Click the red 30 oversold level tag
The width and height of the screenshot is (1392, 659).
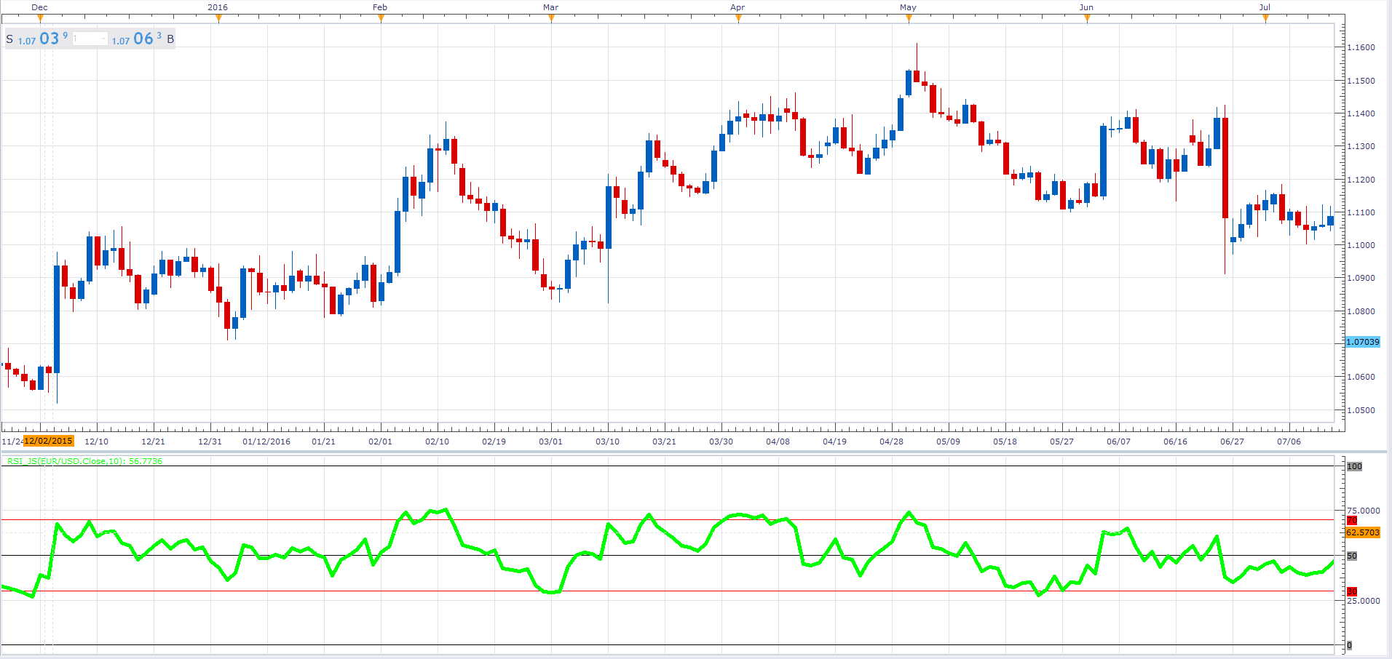(1351, 592)
